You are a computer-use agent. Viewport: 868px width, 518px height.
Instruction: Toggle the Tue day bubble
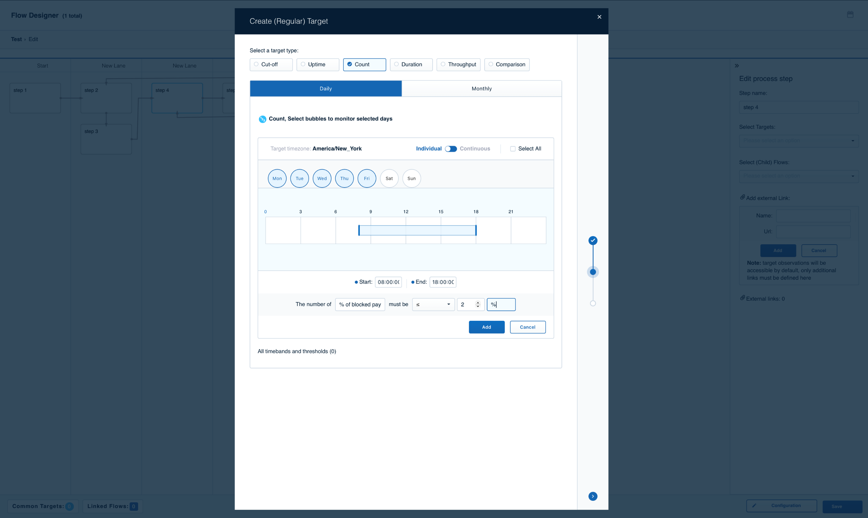click(x=300, y=178)
